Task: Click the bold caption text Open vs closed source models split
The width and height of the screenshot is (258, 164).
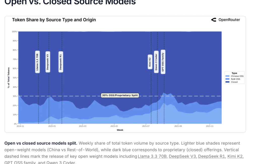Action: (41, 143)
